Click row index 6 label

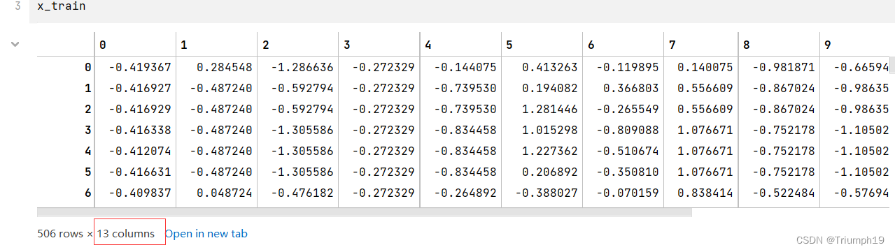click(87, 193)
